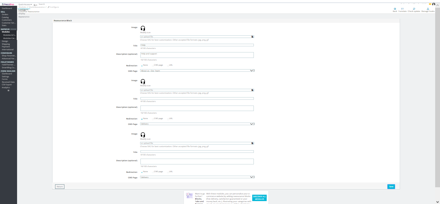Select None redirection in third block

pyautogui.click(x=142, y=172)
